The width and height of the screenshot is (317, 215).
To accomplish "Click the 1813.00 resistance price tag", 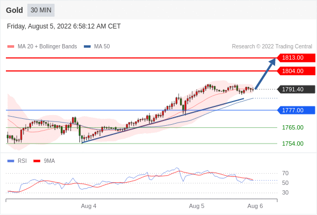I will [296, 58].
